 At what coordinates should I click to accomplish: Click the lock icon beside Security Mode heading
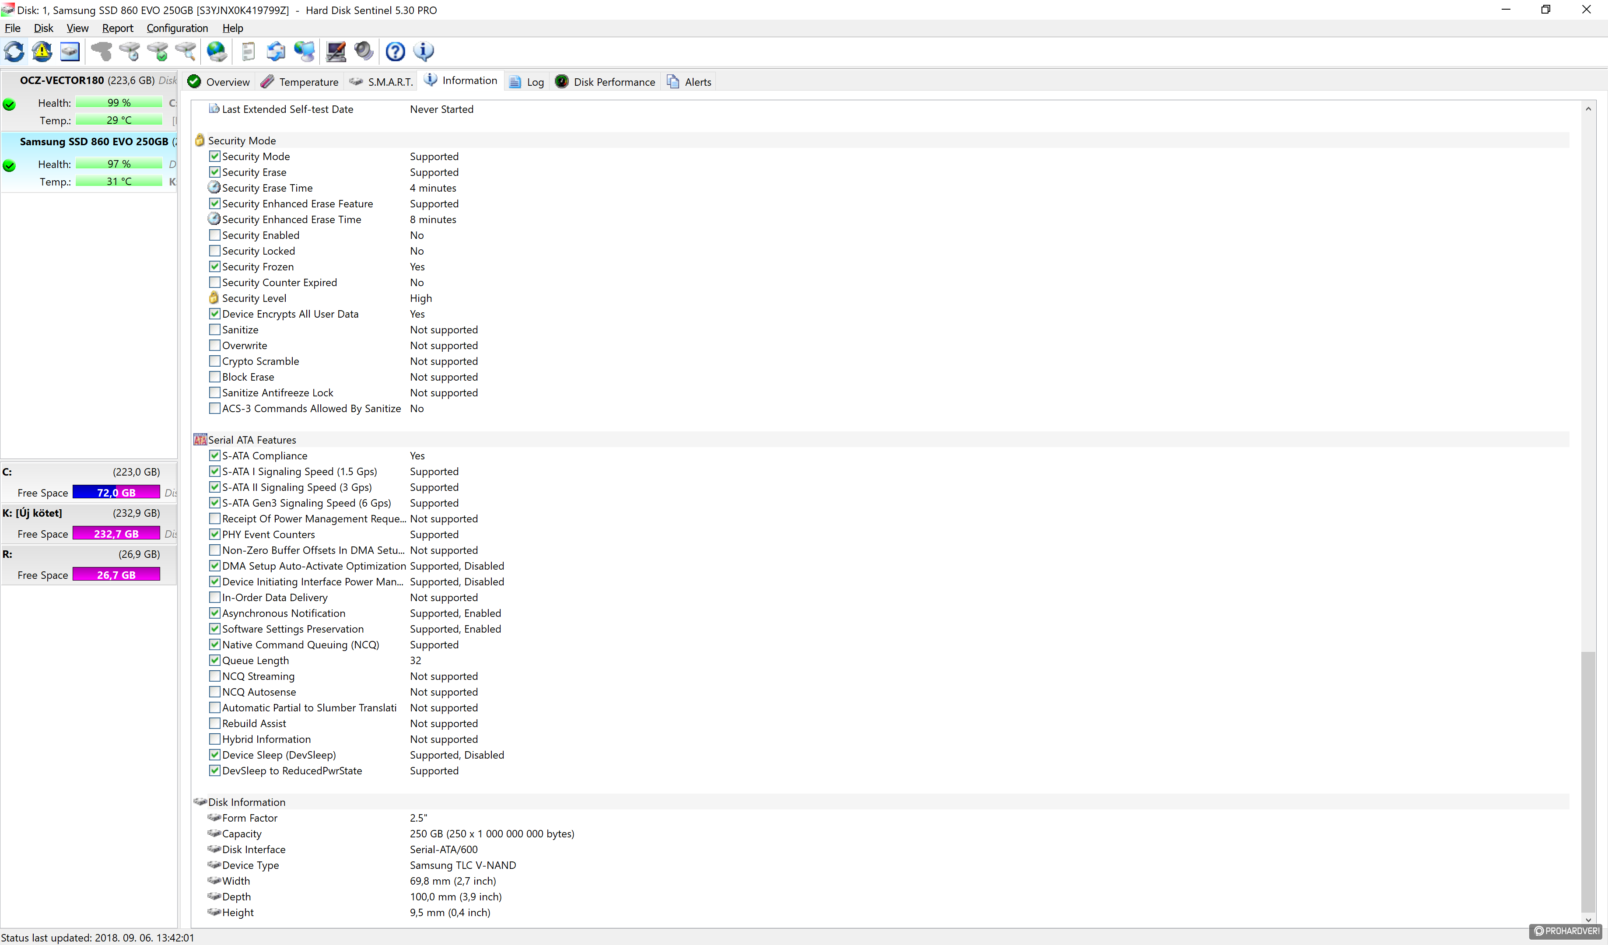click(200, 140)
